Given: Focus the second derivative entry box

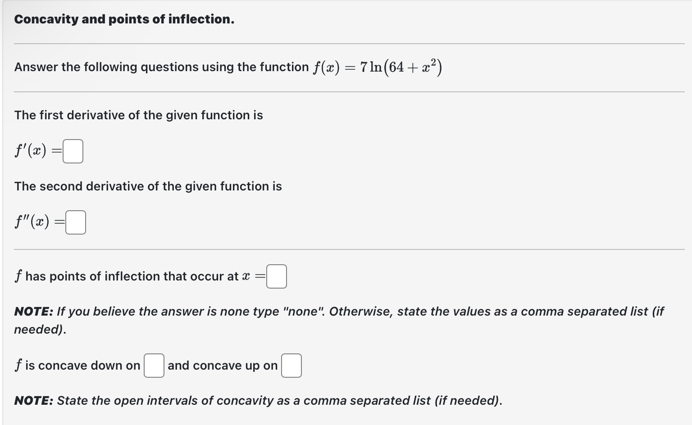Looking at the screenshot, I should pos(75,222).
